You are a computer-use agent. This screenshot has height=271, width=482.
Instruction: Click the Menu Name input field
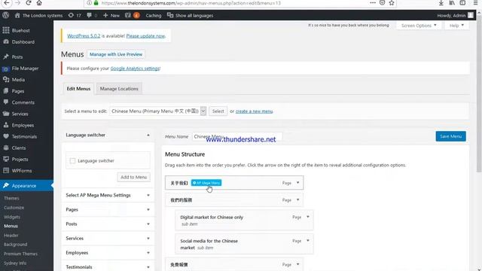pyautogui.click(x=237, y=136)
